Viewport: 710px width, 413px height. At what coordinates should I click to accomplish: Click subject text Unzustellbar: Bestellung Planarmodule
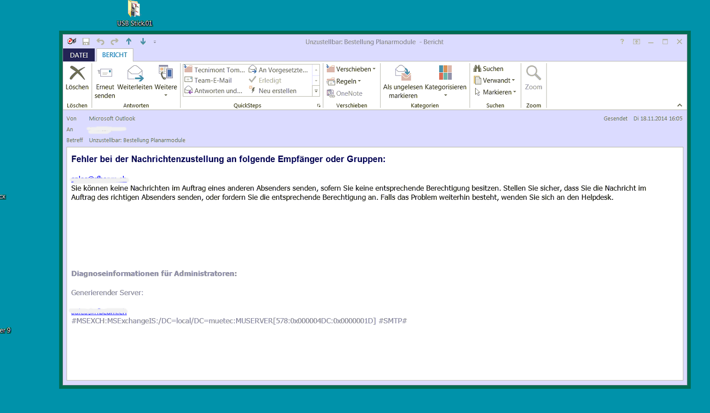click(137, 140)
